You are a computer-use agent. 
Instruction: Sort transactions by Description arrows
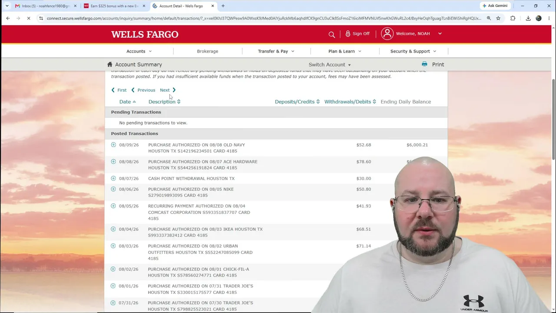(179, 102)
